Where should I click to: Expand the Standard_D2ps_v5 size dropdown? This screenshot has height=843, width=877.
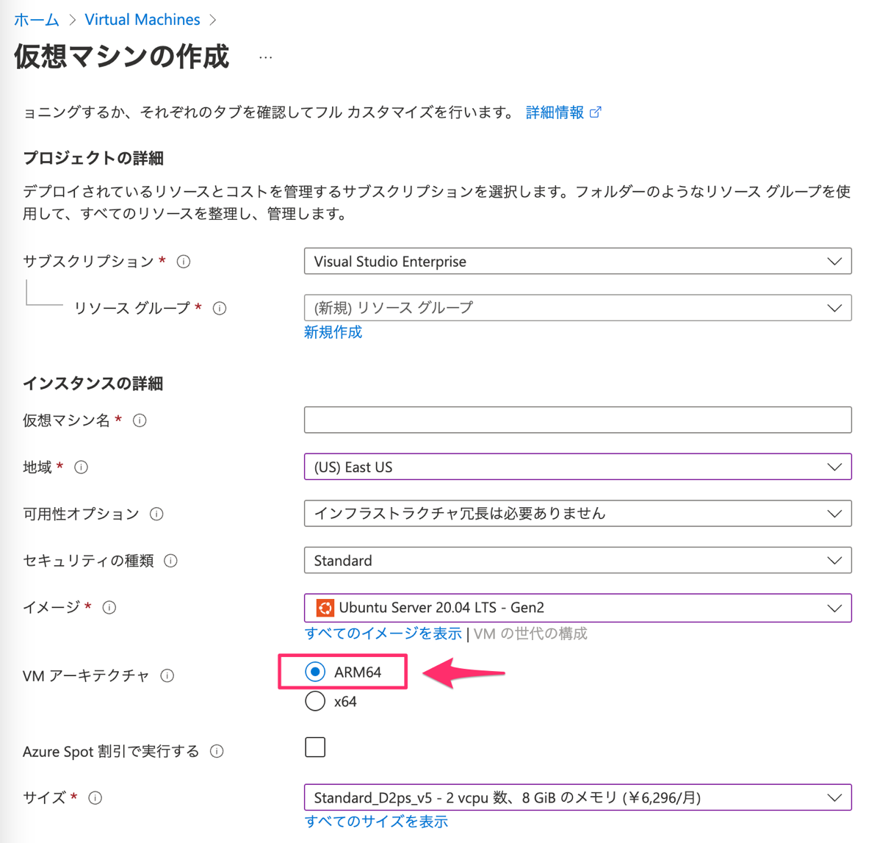[x=577, y=797]
